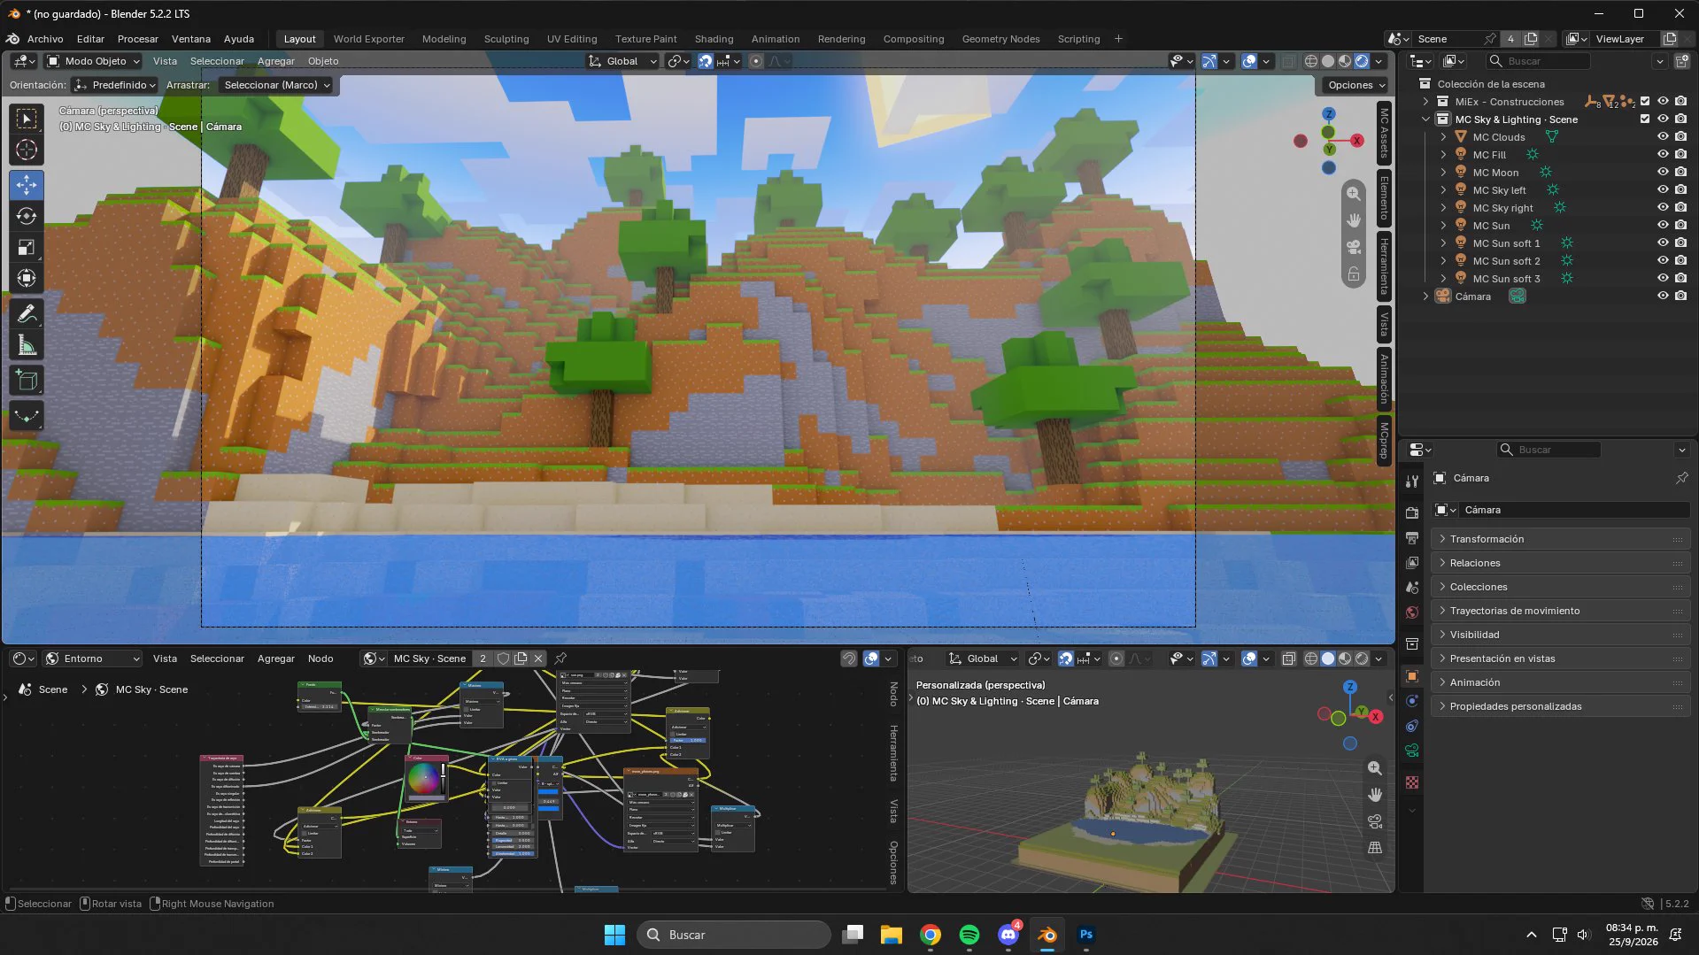The image size is (1699, 955).
Task: Open the World properties tab icon
Action: pos(1412,612)
